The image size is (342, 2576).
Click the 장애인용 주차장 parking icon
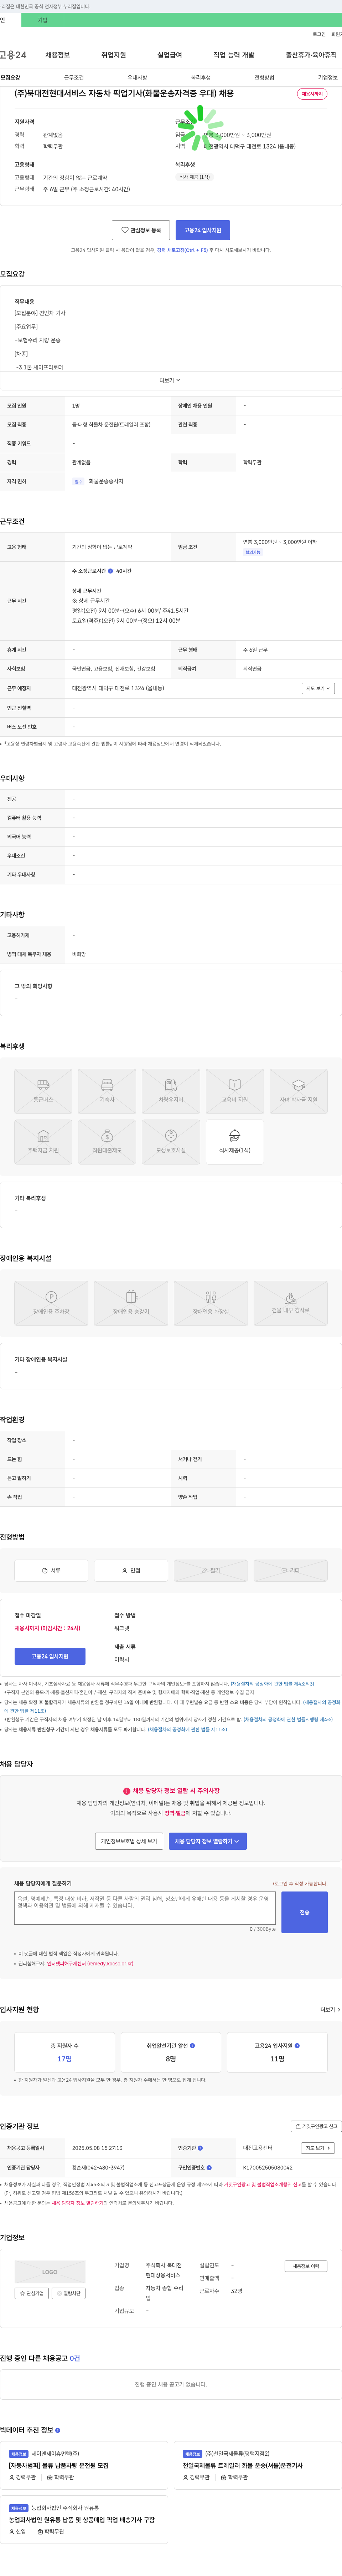(51, 1303)
